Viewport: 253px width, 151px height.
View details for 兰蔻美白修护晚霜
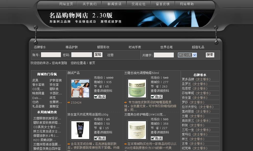pyautogui.click(x=160, y=132)
